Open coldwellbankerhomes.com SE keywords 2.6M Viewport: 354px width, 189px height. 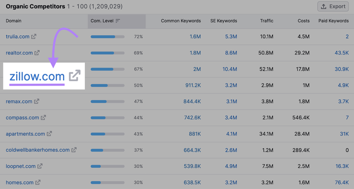[231, 150]
